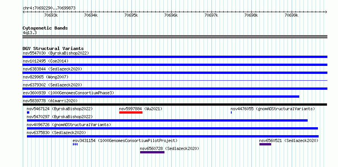The image size is (338, 167).
Task: Select nsv4096726 (gnomADStructuralVariants) label
Action: click(x=69, y=125)
